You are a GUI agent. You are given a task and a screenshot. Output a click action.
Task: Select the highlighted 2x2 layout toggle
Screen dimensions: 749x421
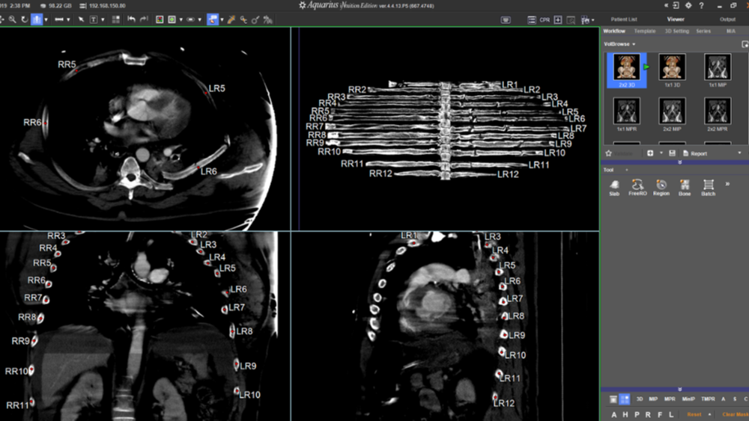point(625,399)
